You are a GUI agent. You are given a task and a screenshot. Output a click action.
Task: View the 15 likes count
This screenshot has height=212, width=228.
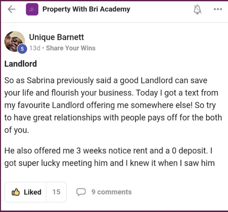[x=56, y=192]
